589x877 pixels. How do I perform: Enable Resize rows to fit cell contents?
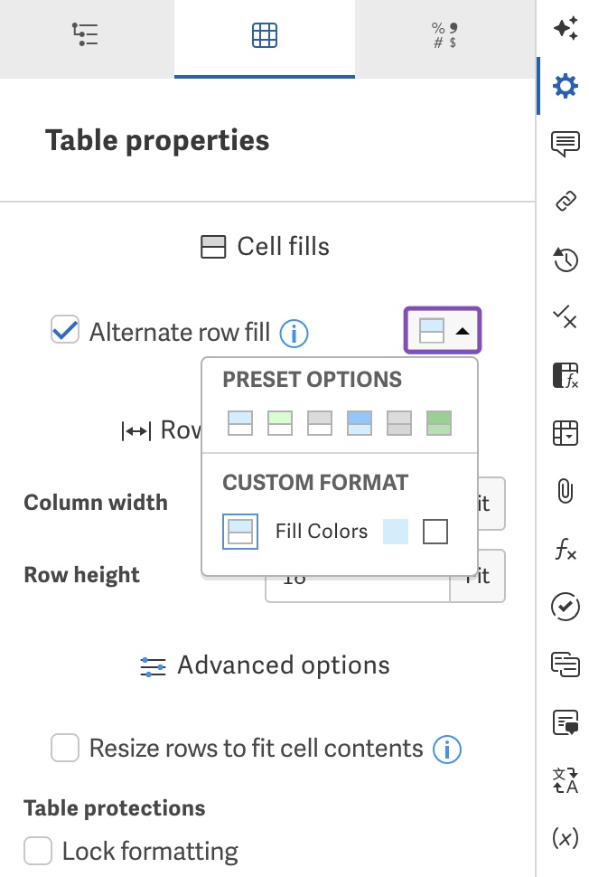click(65, 748)
